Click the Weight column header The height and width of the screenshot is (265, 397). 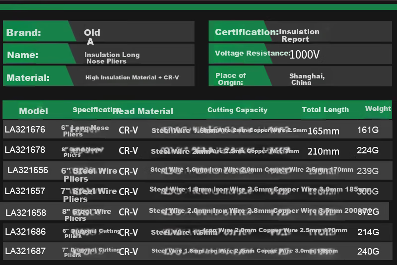click(x=378, y=109)
